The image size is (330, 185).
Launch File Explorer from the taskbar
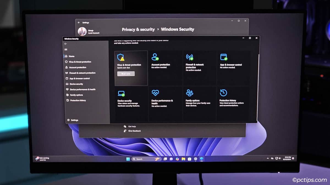coord(183,159)
